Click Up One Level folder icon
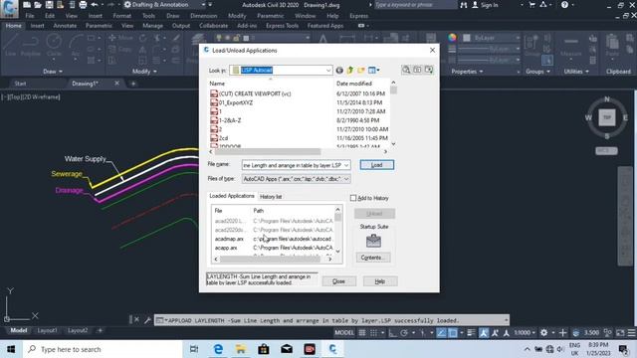637x358 pixels. (x=350, y=71)
